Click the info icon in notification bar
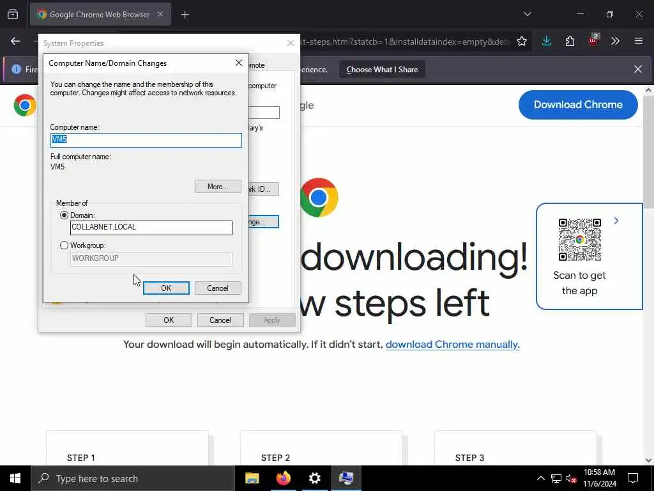 (x=16, y=69)
